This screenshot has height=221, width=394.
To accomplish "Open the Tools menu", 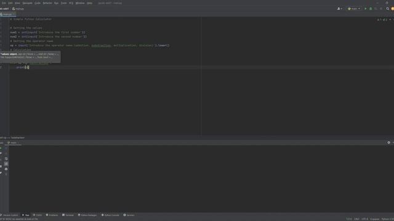I will (64, 3).
